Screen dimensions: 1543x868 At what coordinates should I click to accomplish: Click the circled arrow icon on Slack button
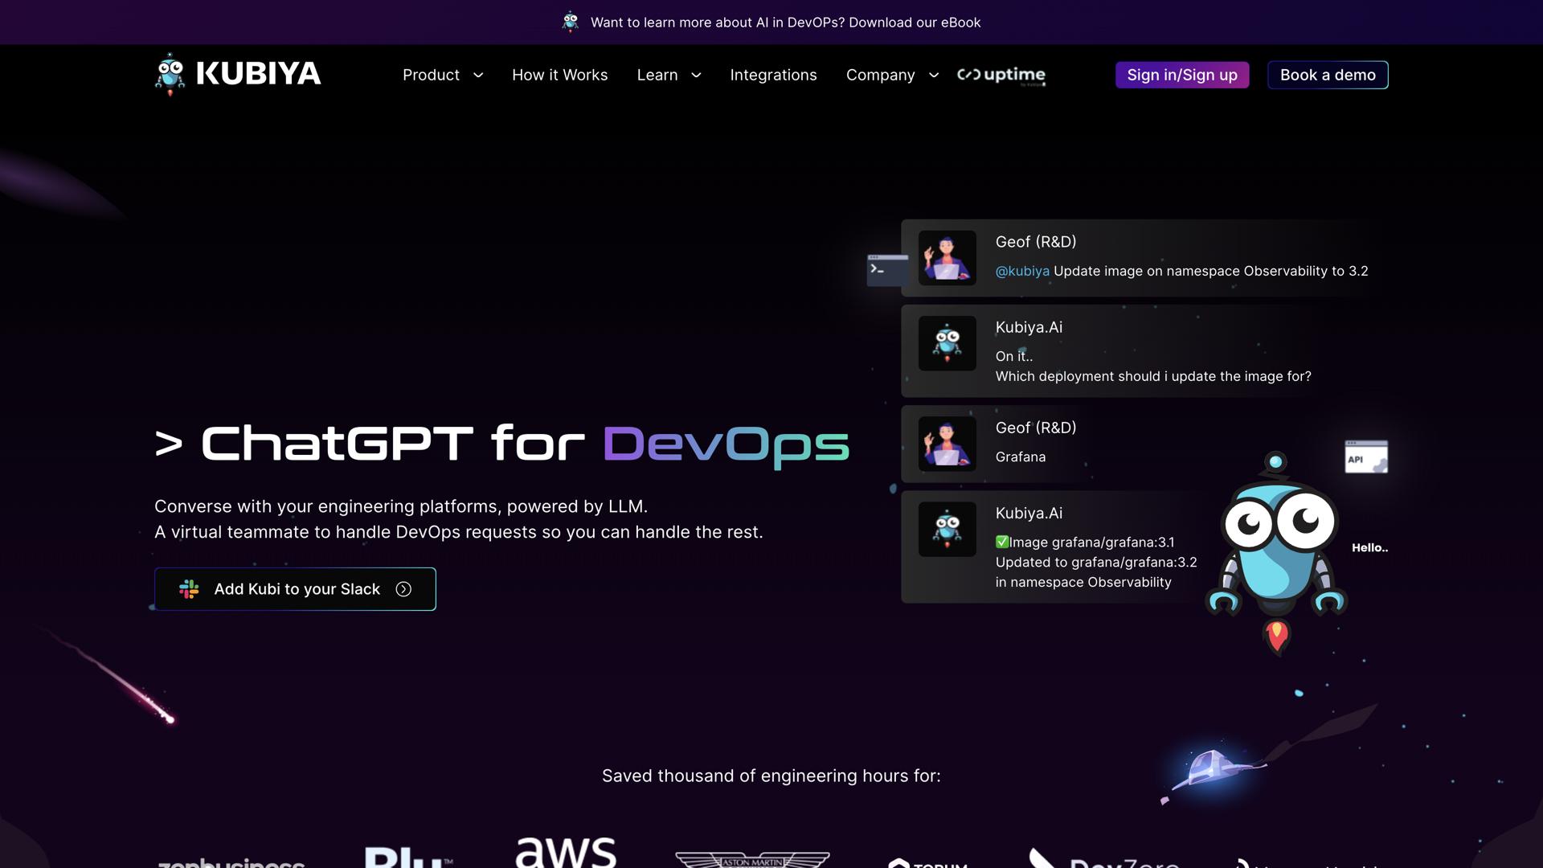tap(403, 589)
